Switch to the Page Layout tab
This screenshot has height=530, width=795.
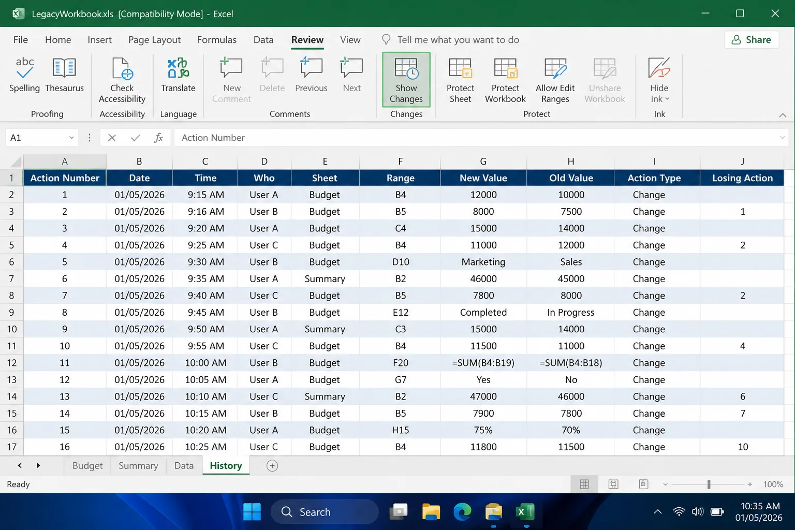(155, 40)
